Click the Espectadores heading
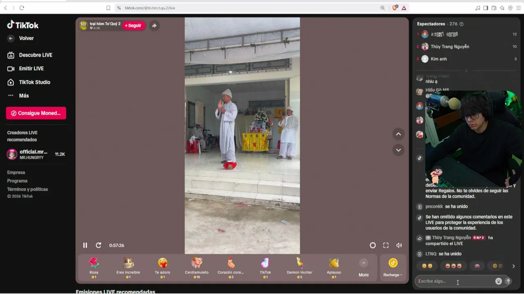 (x=431, y=24)
